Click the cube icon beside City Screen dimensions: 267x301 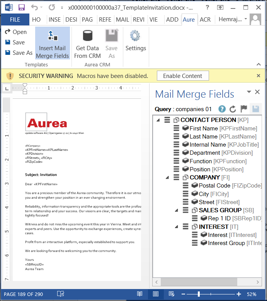tap(195, 193)
